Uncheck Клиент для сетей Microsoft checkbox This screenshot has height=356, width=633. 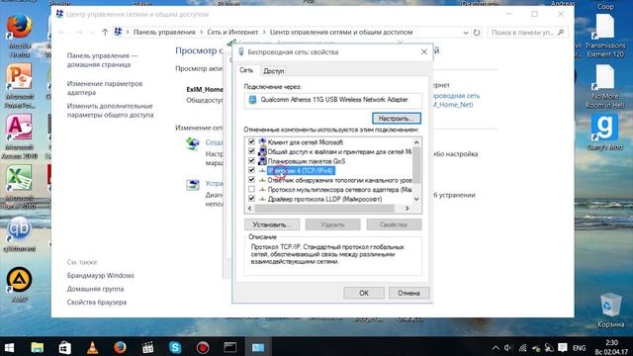click(x=251, y=141)
